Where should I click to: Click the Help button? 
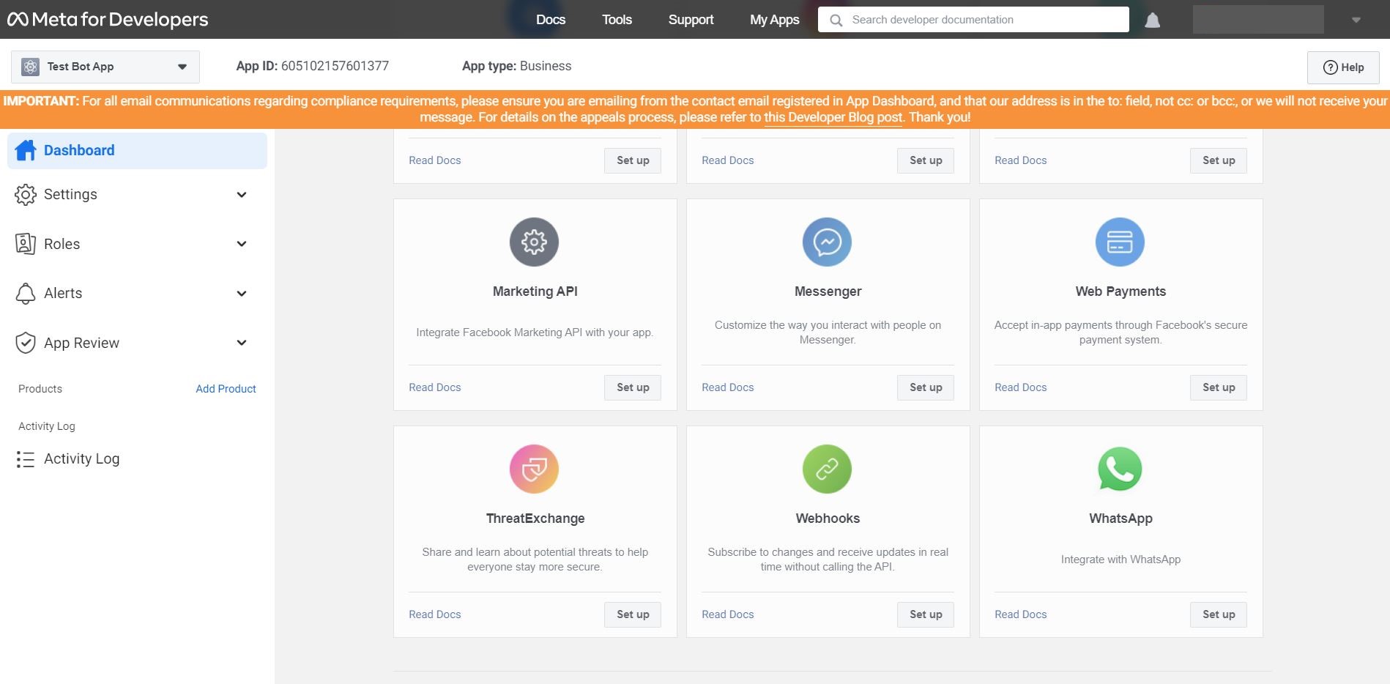pyautogui.click(x=1343, y=67)
